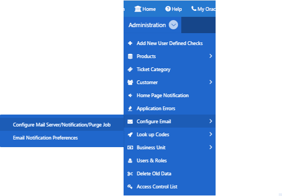
Task: Click the Help question mark icon
Action: (x=168, y=9)
